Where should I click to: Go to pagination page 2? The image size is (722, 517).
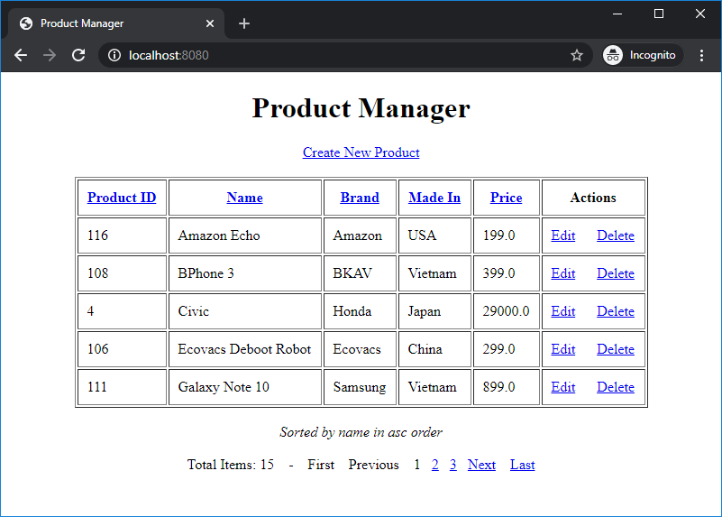435,465
